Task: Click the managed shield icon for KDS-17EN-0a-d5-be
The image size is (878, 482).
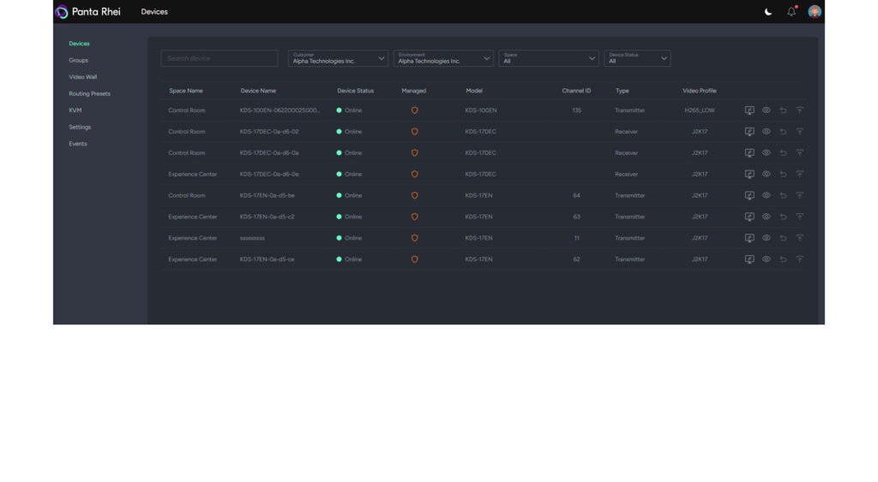Action: (414, 195)
